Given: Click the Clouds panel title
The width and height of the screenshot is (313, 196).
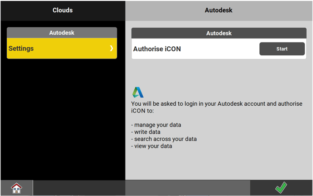Looking at the screenshot, I should [62, 10].
